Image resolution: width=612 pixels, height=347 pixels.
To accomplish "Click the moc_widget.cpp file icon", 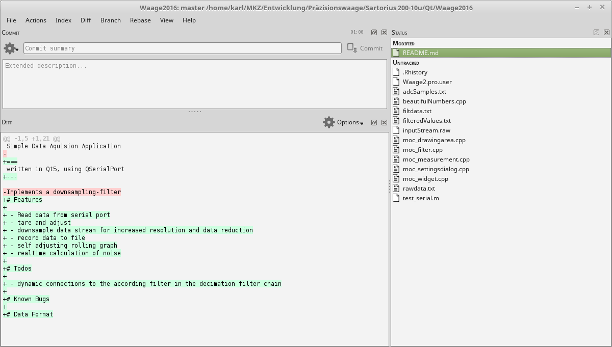I will tap(396, 178).
